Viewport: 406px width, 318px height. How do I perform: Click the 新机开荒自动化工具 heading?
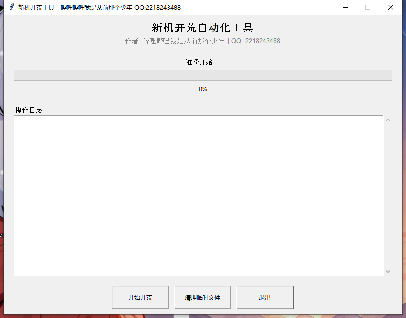click(x=203, y=27)
